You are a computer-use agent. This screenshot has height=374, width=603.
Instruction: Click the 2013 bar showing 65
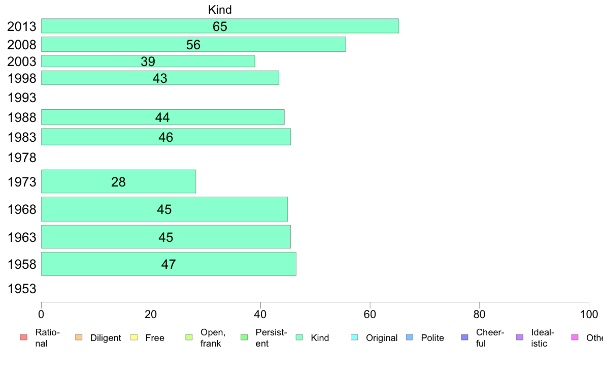(x=220, y=26)
